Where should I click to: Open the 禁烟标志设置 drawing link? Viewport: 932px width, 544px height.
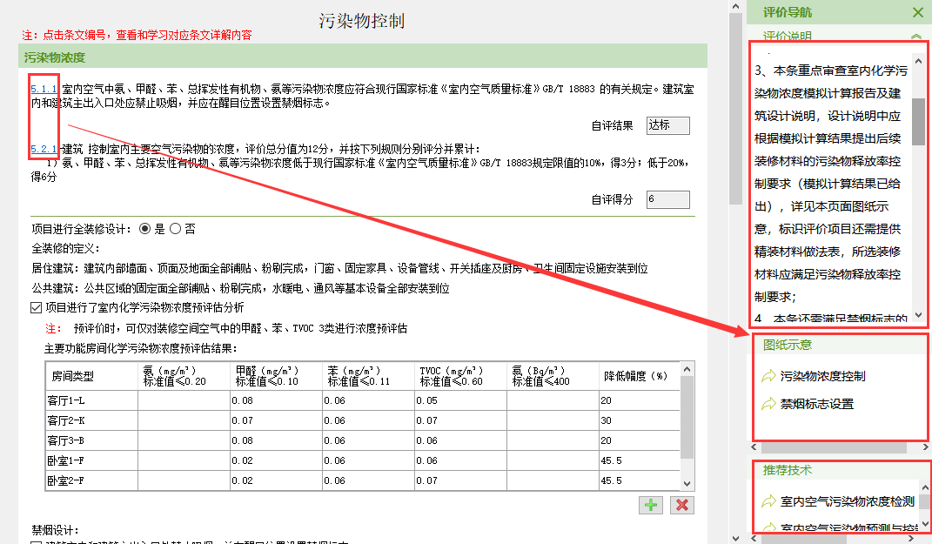coord(816,405)
